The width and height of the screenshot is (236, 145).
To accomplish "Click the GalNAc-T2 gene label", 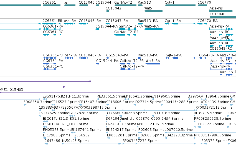I will (123, 2).
